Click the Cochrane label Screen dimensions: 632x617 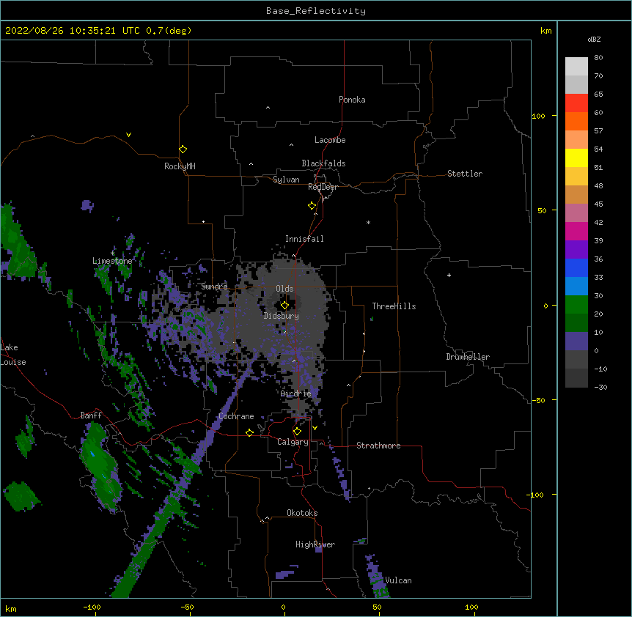236,416
